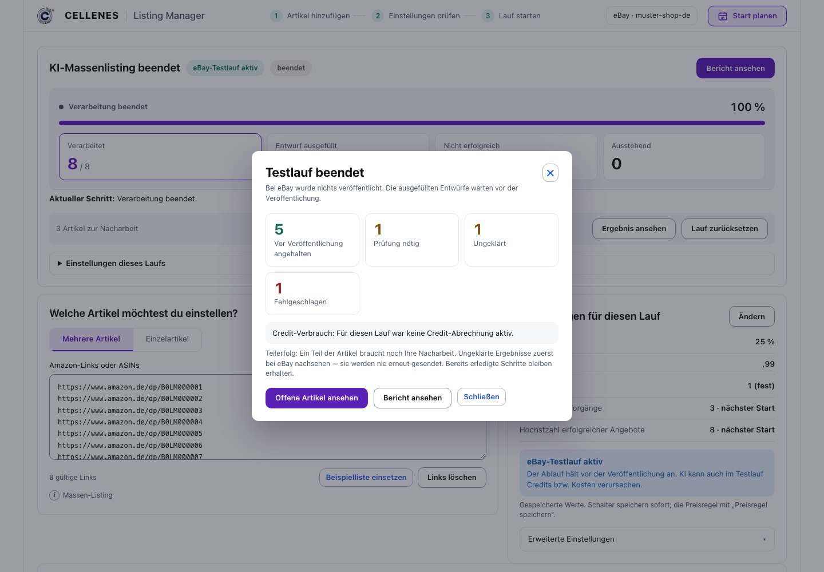Go to step 1 Artikel hinzufügen
The image size is (824, 572).
point(311,16)
